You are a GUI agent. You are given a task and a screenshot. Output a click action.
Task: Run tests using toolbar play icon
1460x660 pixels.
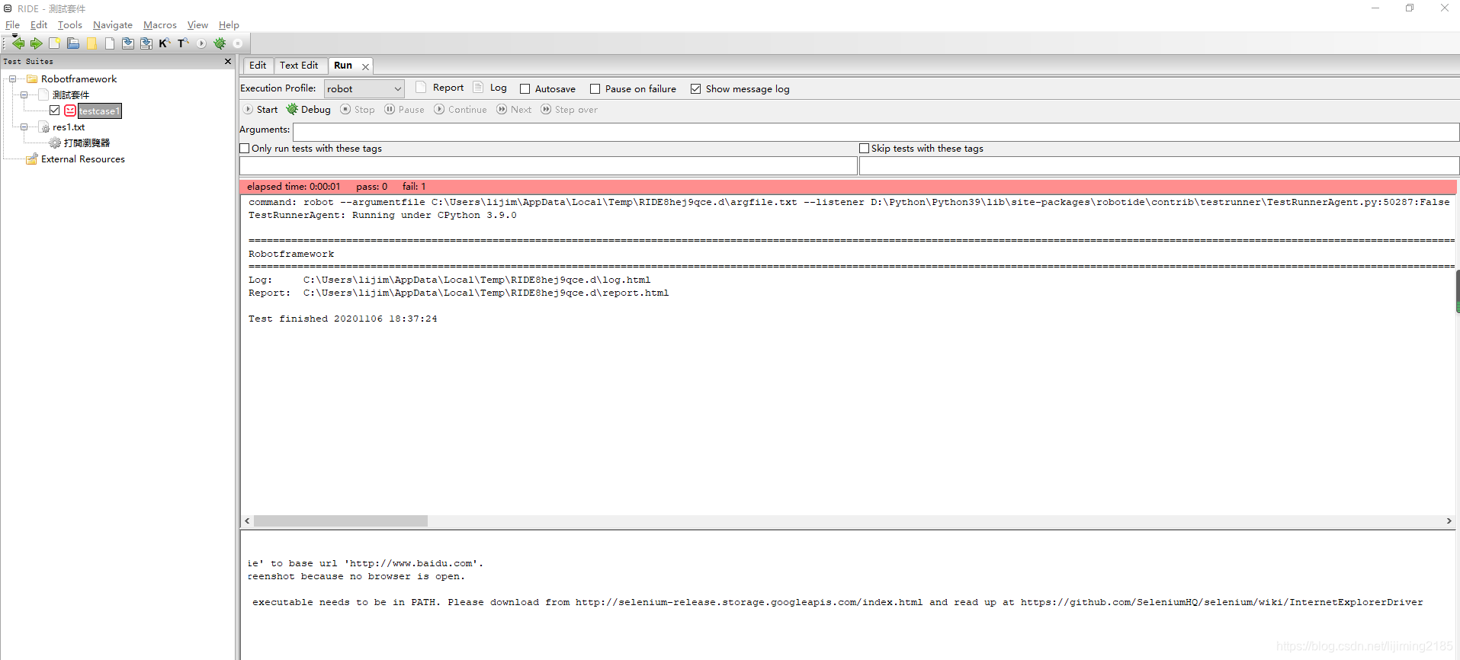tap(201, 43)
